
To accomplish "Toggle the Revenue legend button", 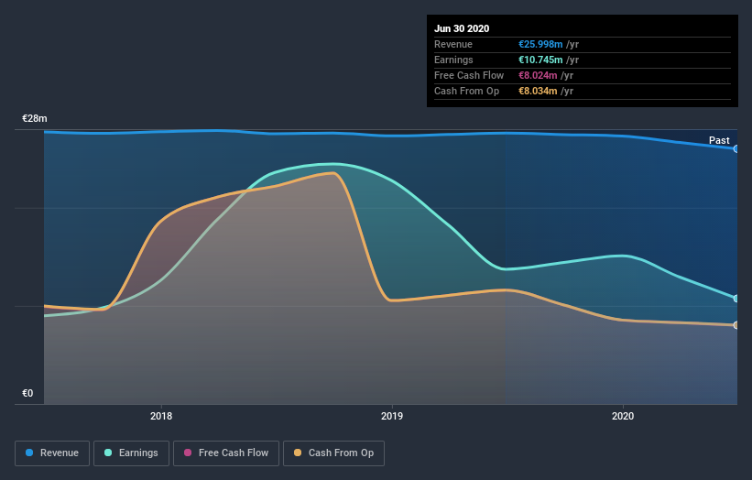I will coord(52,453).
